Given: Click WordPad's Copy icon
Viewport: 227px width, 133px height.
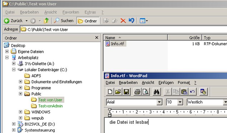Looking at the screenshot, I should [x=176, y=92].
